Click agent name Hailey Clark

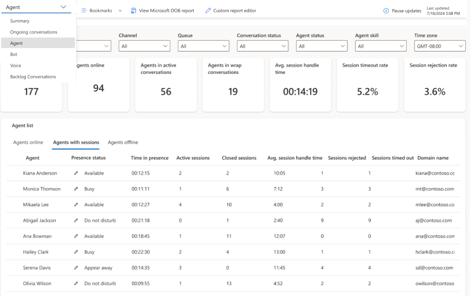[x=36, y=252]
